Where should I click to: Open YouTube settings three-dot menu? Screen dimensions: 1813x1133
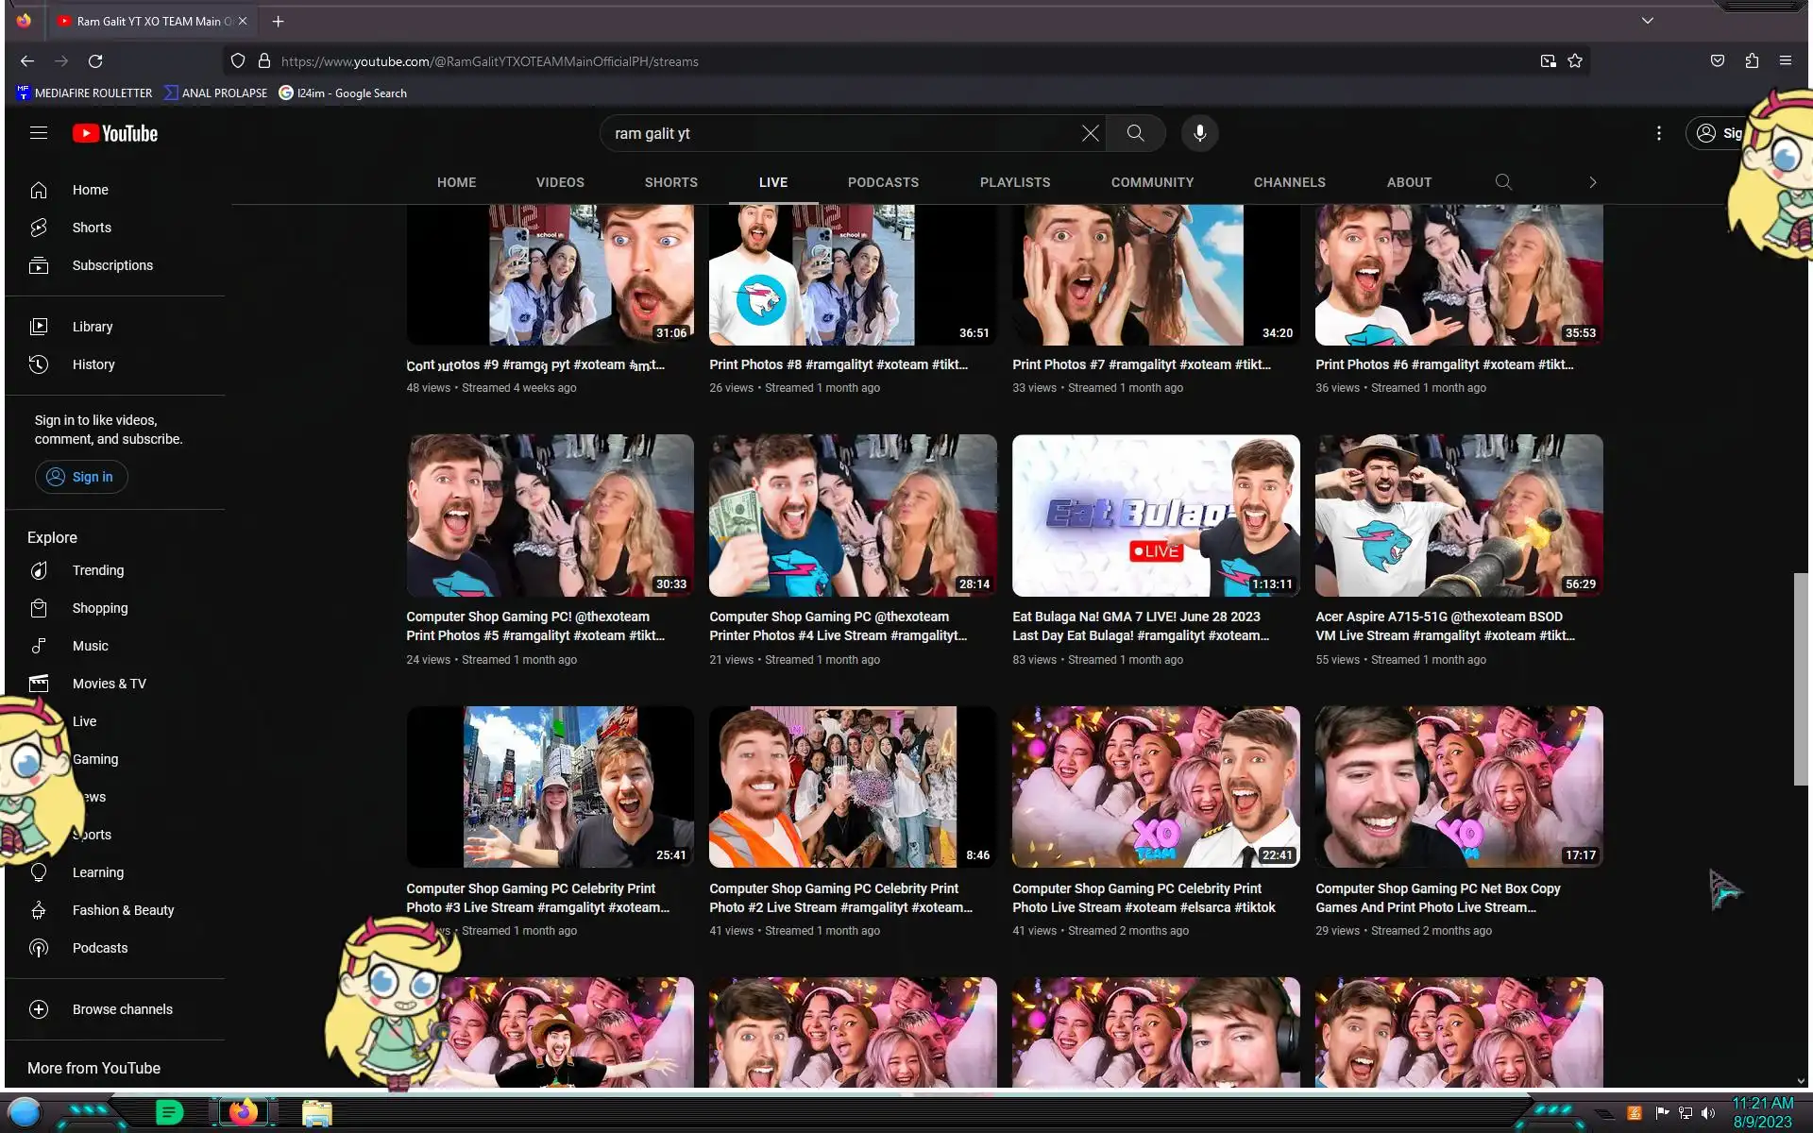click(1658, 133)
